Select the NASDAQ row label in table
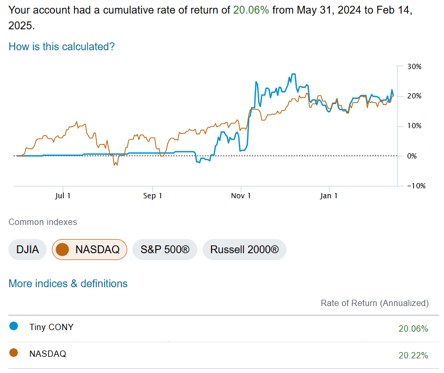The height and width of the screenshot is (373, 444). pos(48,354)
